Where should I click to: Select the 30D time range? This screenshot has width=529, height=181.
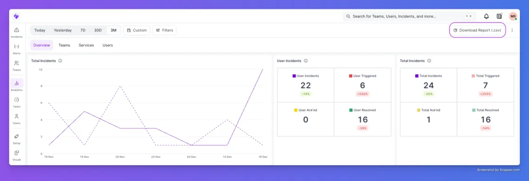tap(98, 30)
